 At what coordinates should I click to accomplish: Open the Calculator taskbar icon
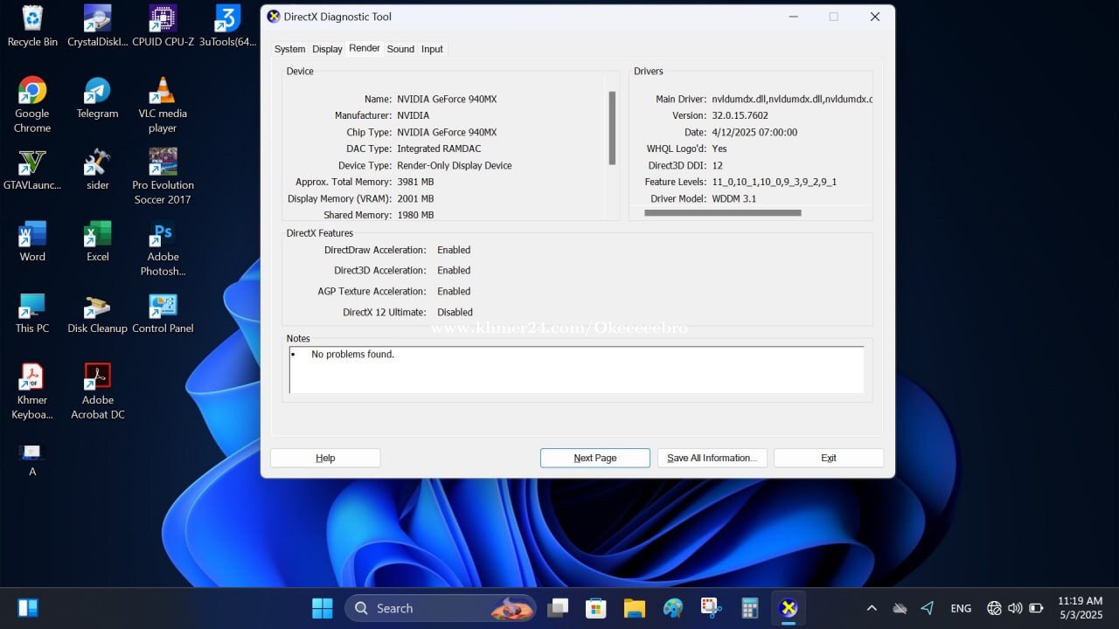coord(749,608)
